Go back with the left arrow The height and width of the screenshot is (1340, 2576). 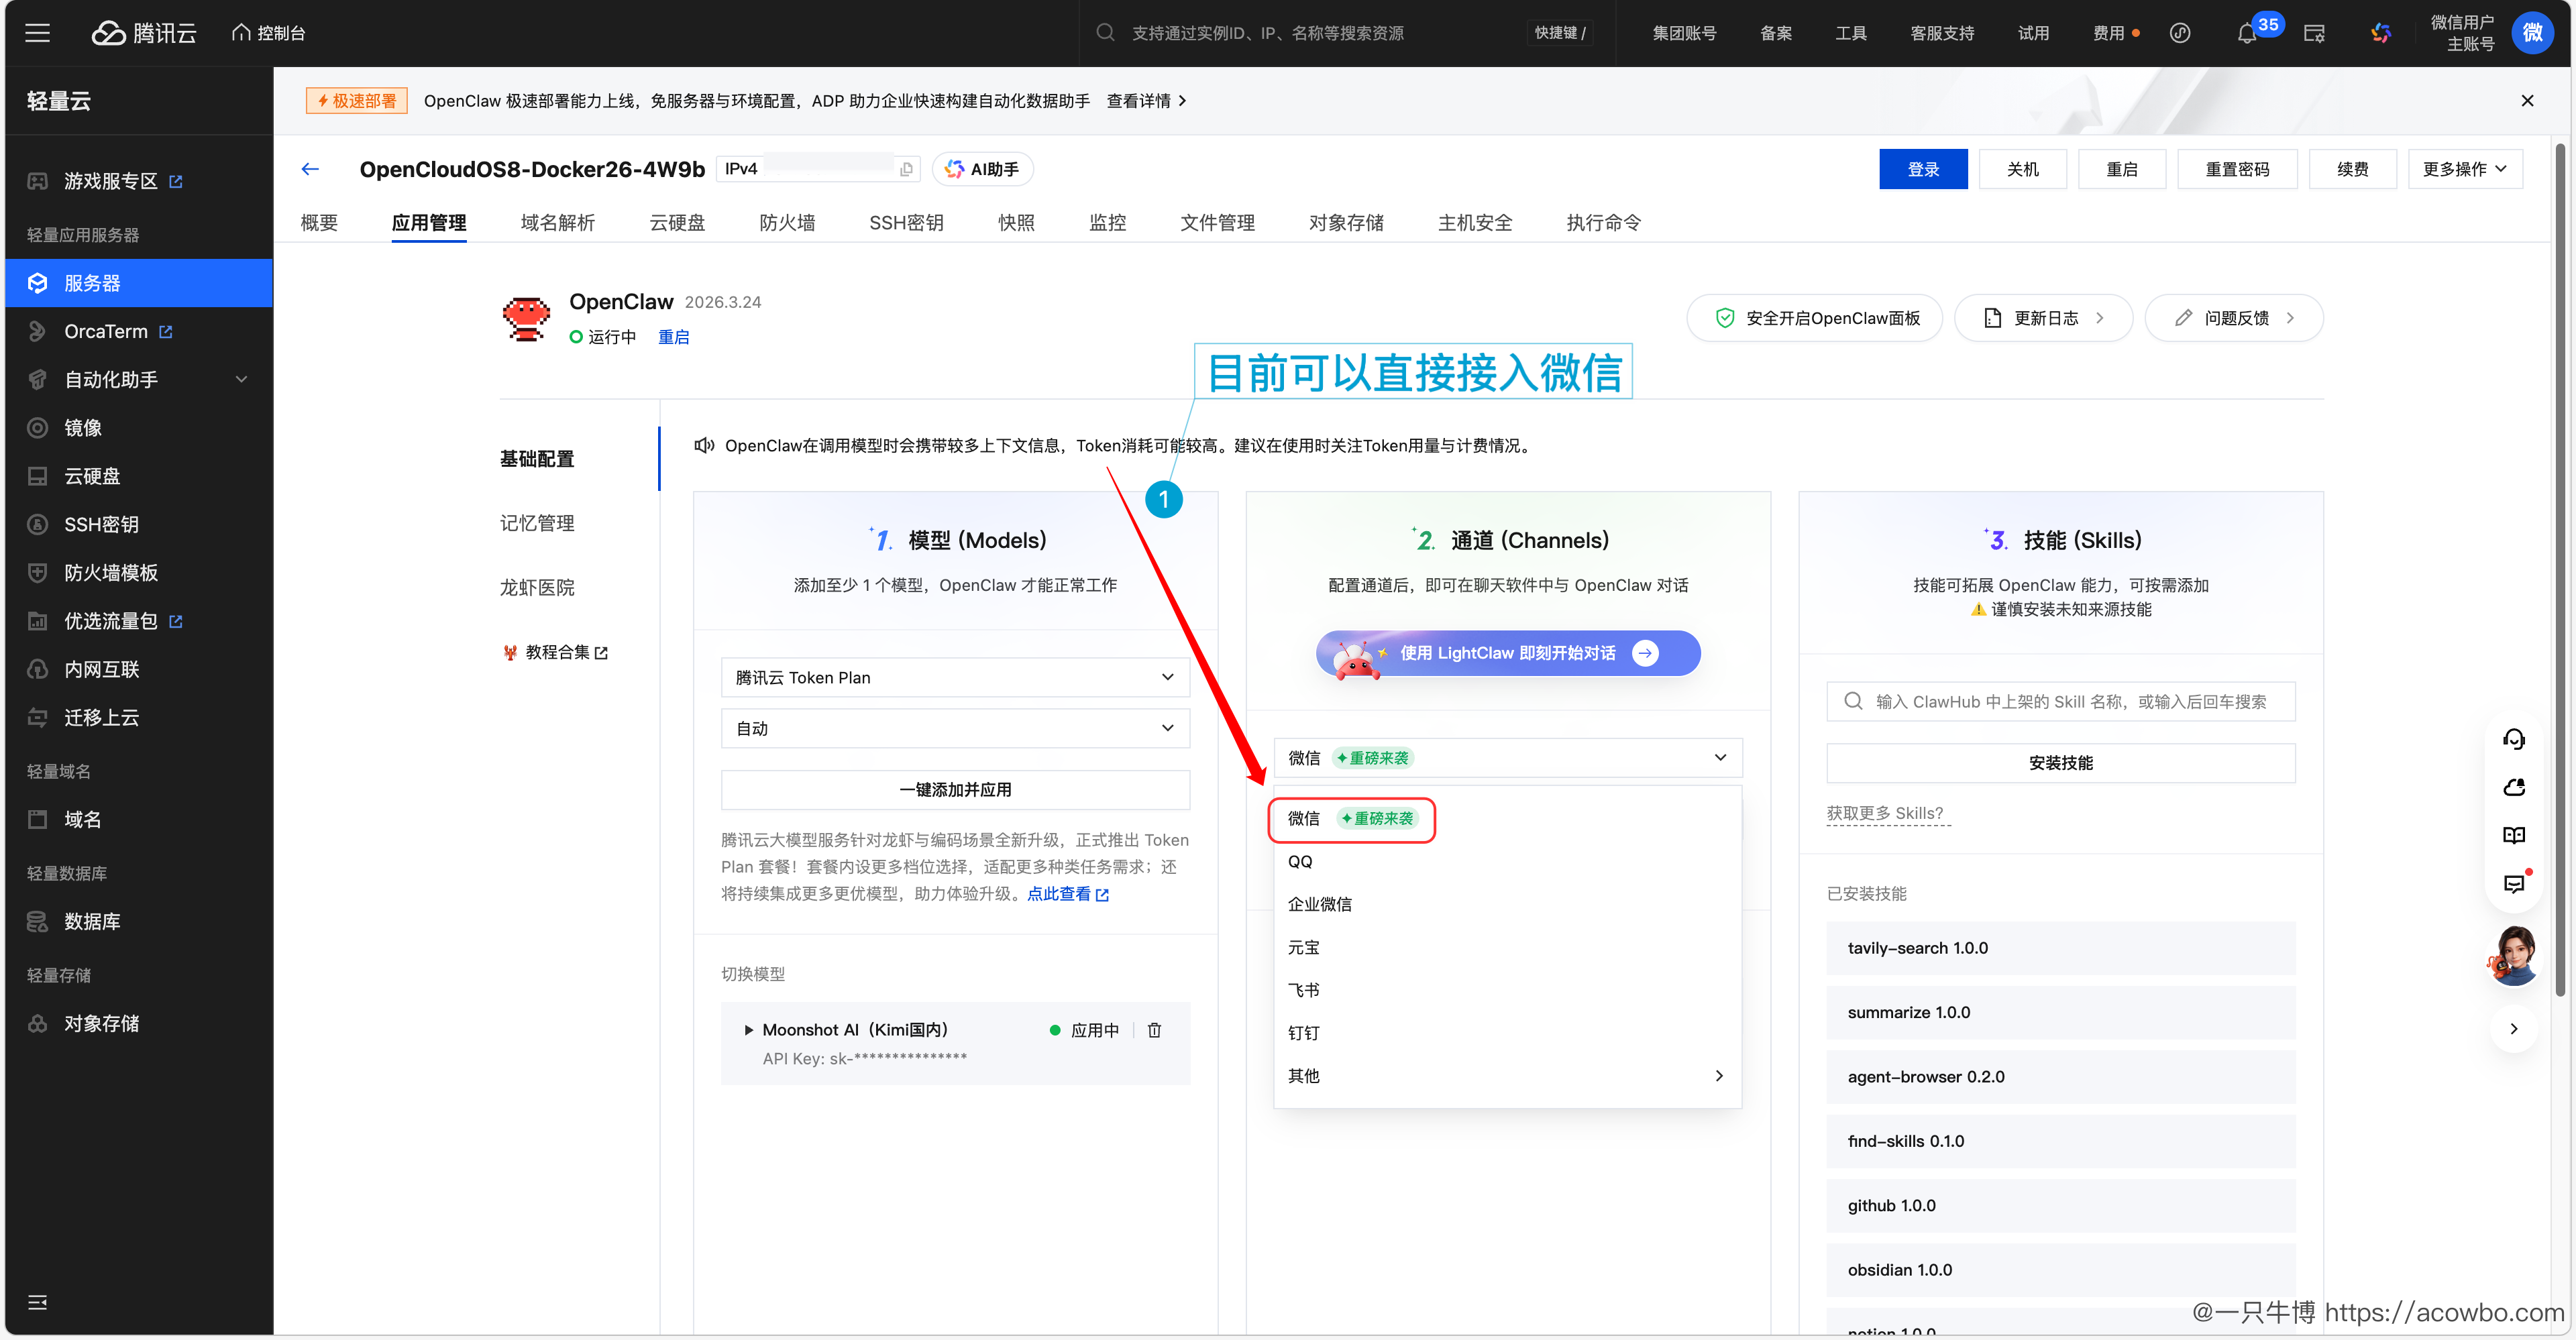click(310, 169)
